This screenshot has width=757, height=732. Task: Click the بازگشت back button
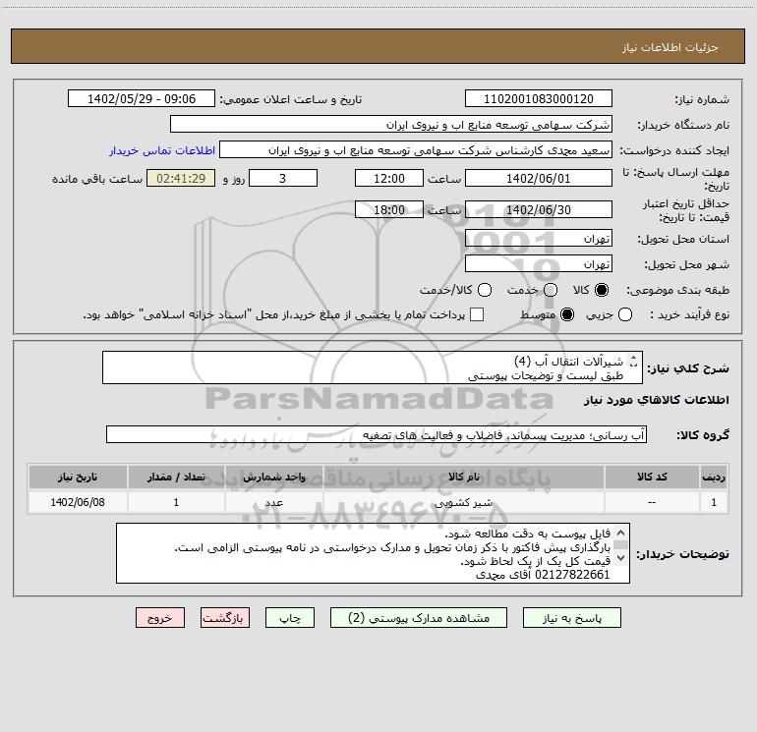[x=225, y=618]
